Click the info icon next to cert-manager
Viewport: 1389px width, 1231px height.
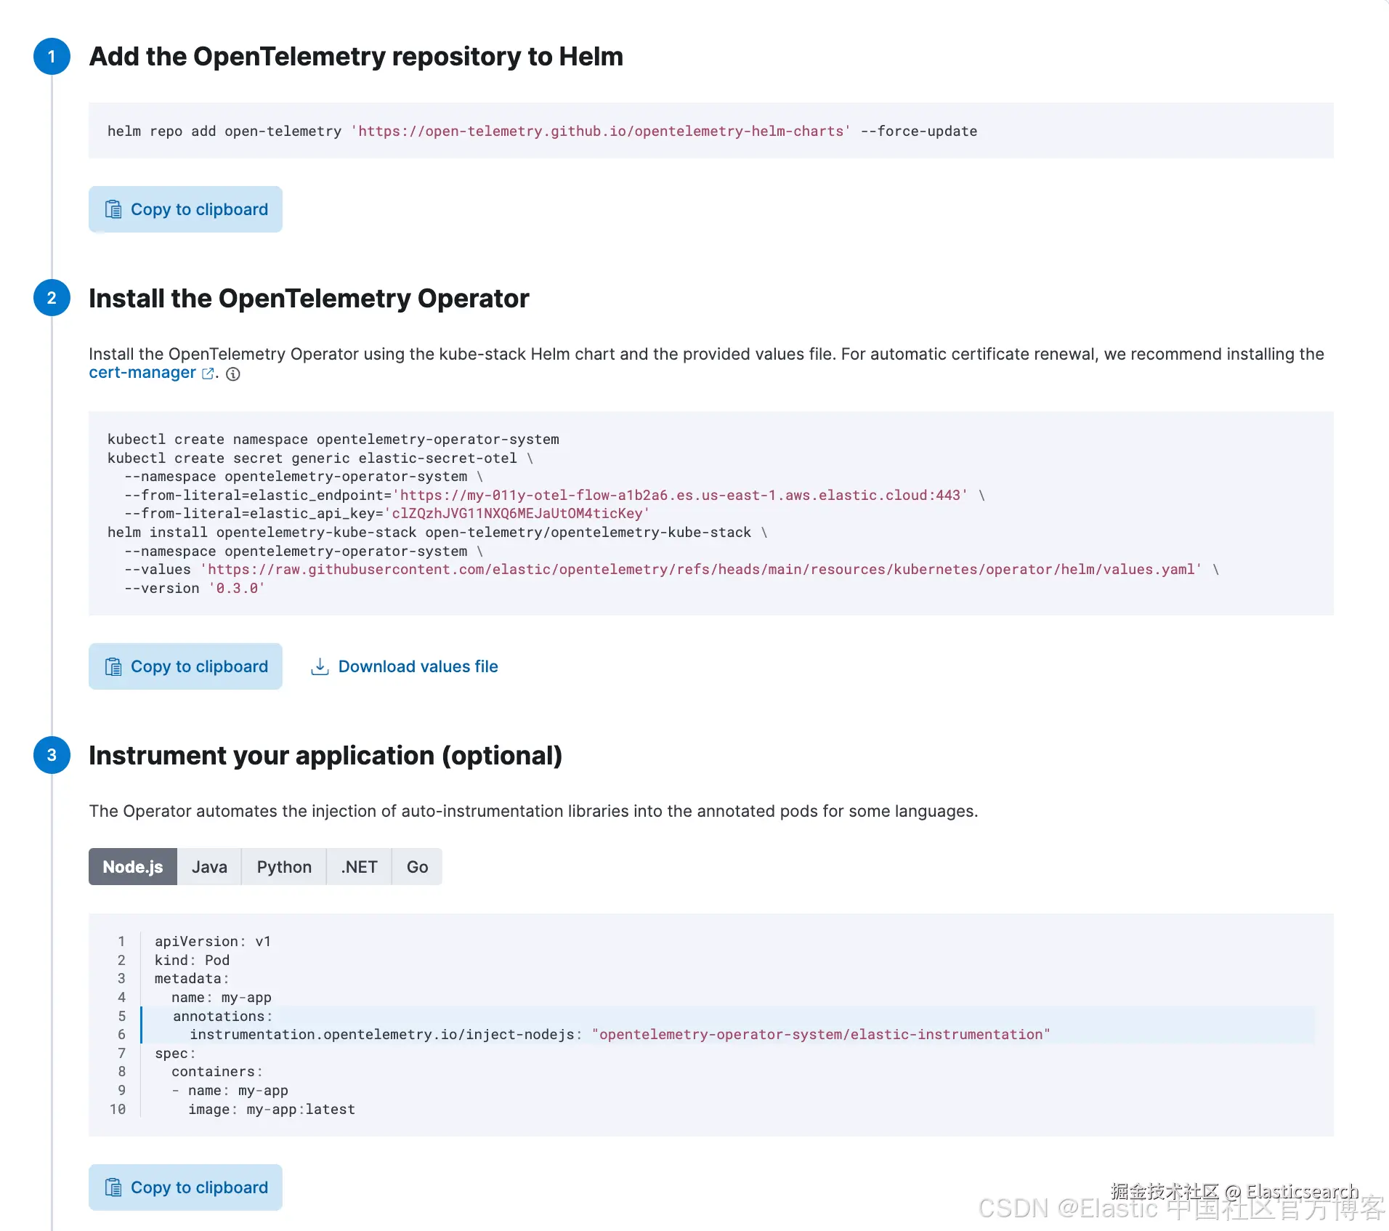[x=232, y=374]
